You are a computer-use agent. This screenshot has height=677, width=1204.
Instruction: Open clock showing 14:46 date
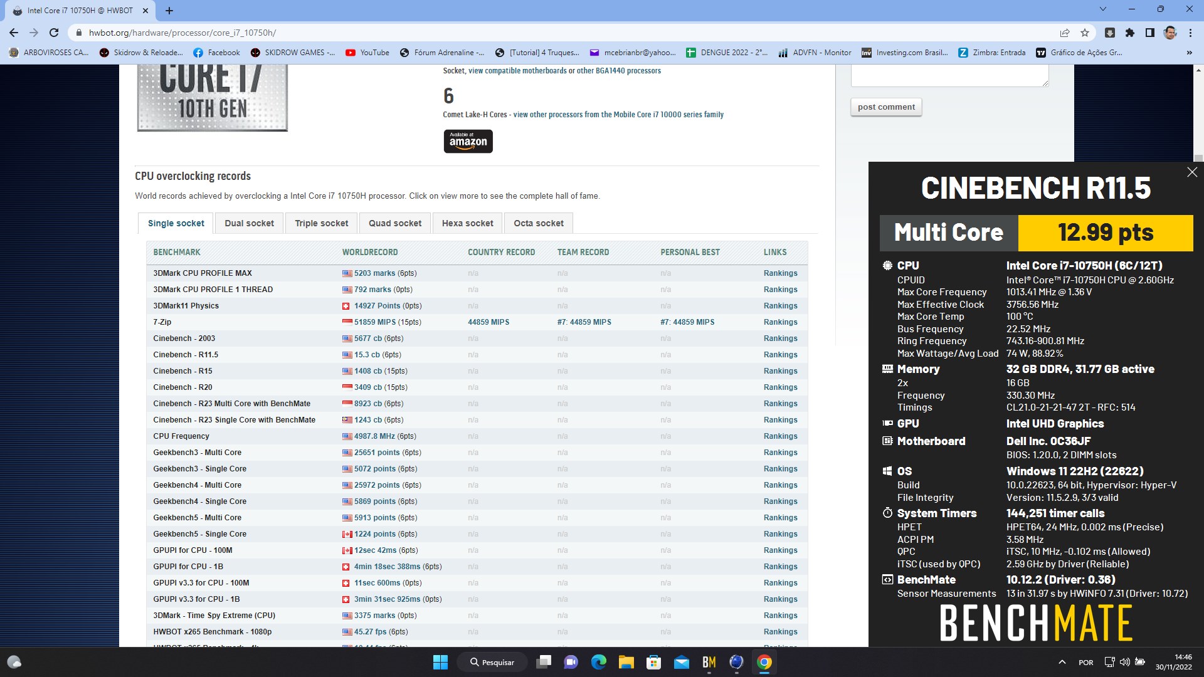[1174, 662]
